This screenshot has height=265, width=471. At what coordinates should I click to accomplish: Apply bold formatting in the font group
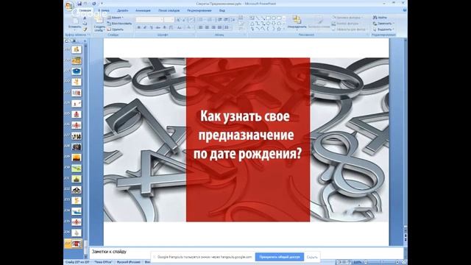click(139, 27)
